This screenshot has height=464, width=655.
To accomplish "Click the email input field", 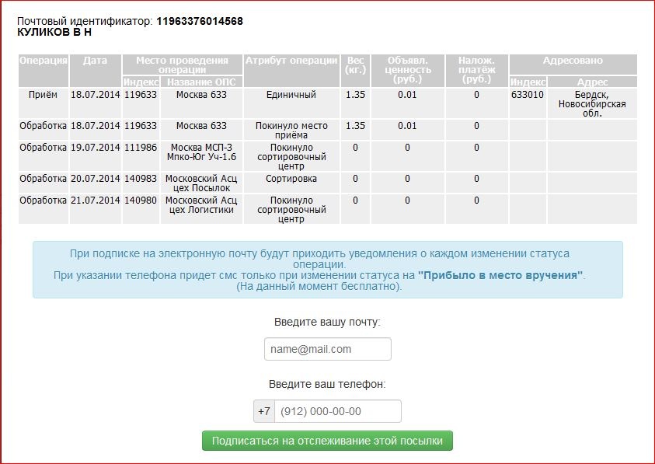I will tap(327, 349).
